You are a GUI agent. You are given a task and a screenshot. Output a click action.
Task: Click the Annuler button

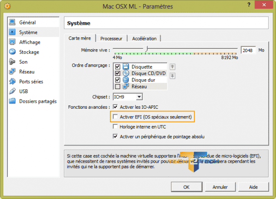tap(220, 187)
